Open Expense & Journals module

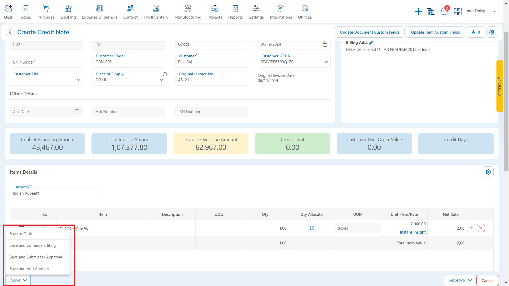pos(99,12)
